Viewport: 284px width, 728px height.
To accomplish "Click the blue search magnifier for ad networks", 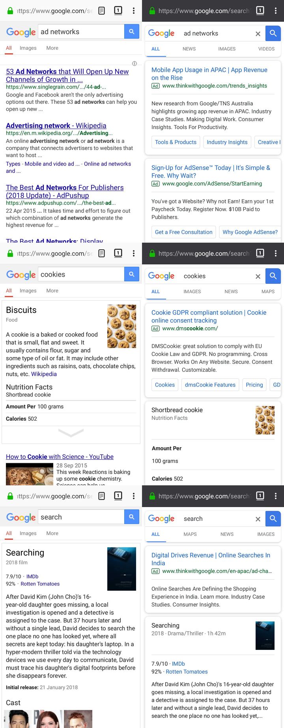I will (x=132, y=32).
